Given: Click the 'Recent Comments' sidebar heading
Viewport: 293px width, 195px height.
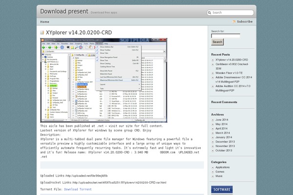Looking at the screenshot, I should point(224,102).
